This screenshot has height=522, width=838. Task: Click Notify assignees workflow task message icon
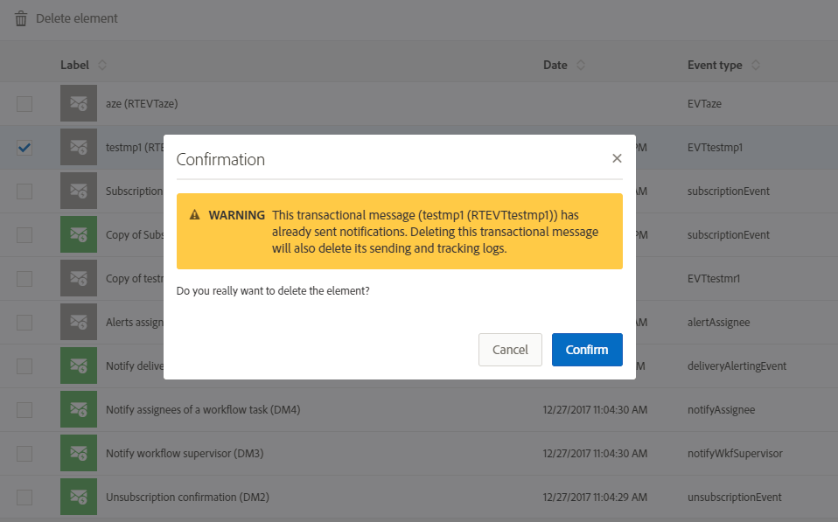(79, 409)
